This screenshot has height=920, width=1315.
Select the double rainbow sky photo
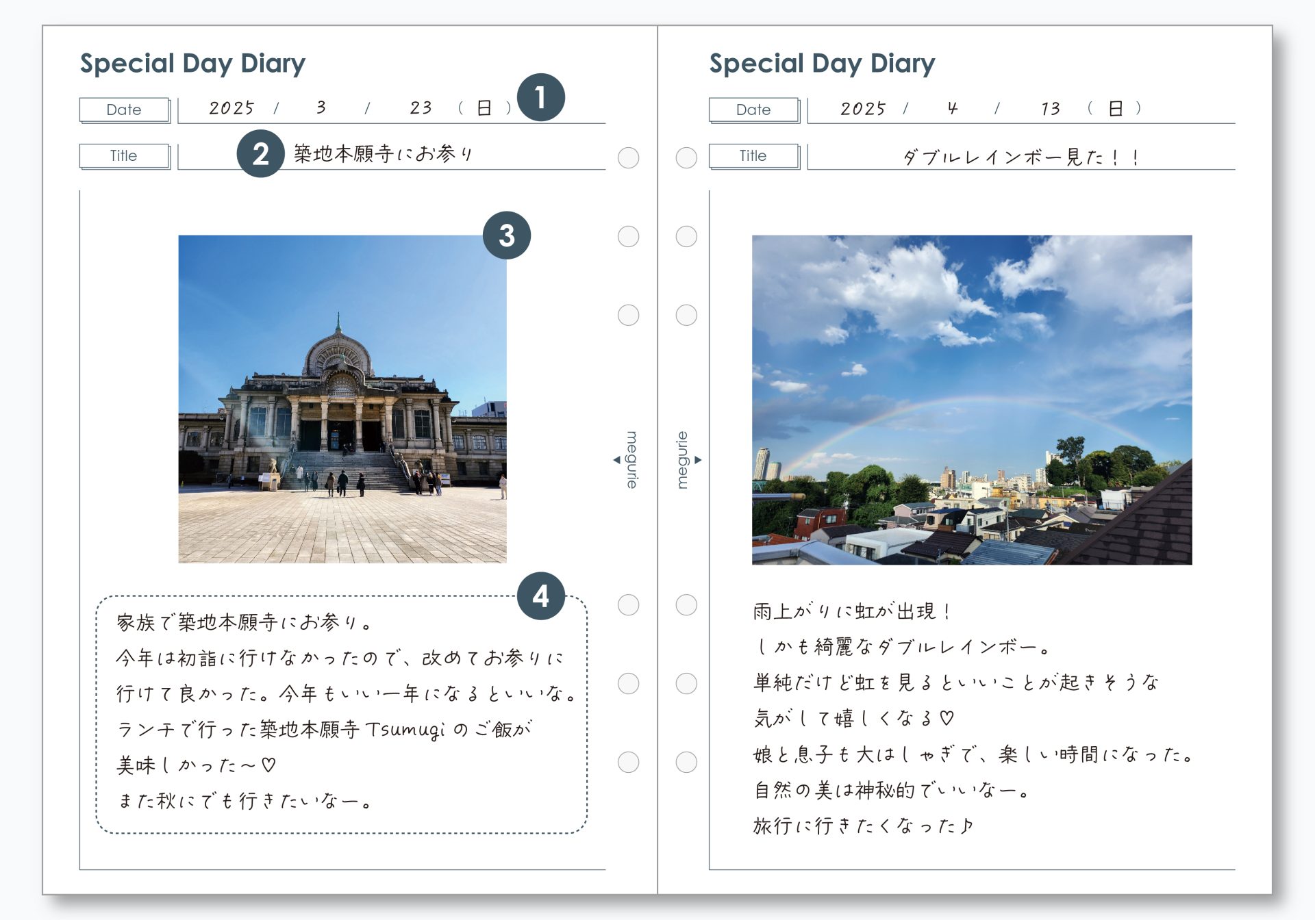pyautogui.click(x=971, y=399)
